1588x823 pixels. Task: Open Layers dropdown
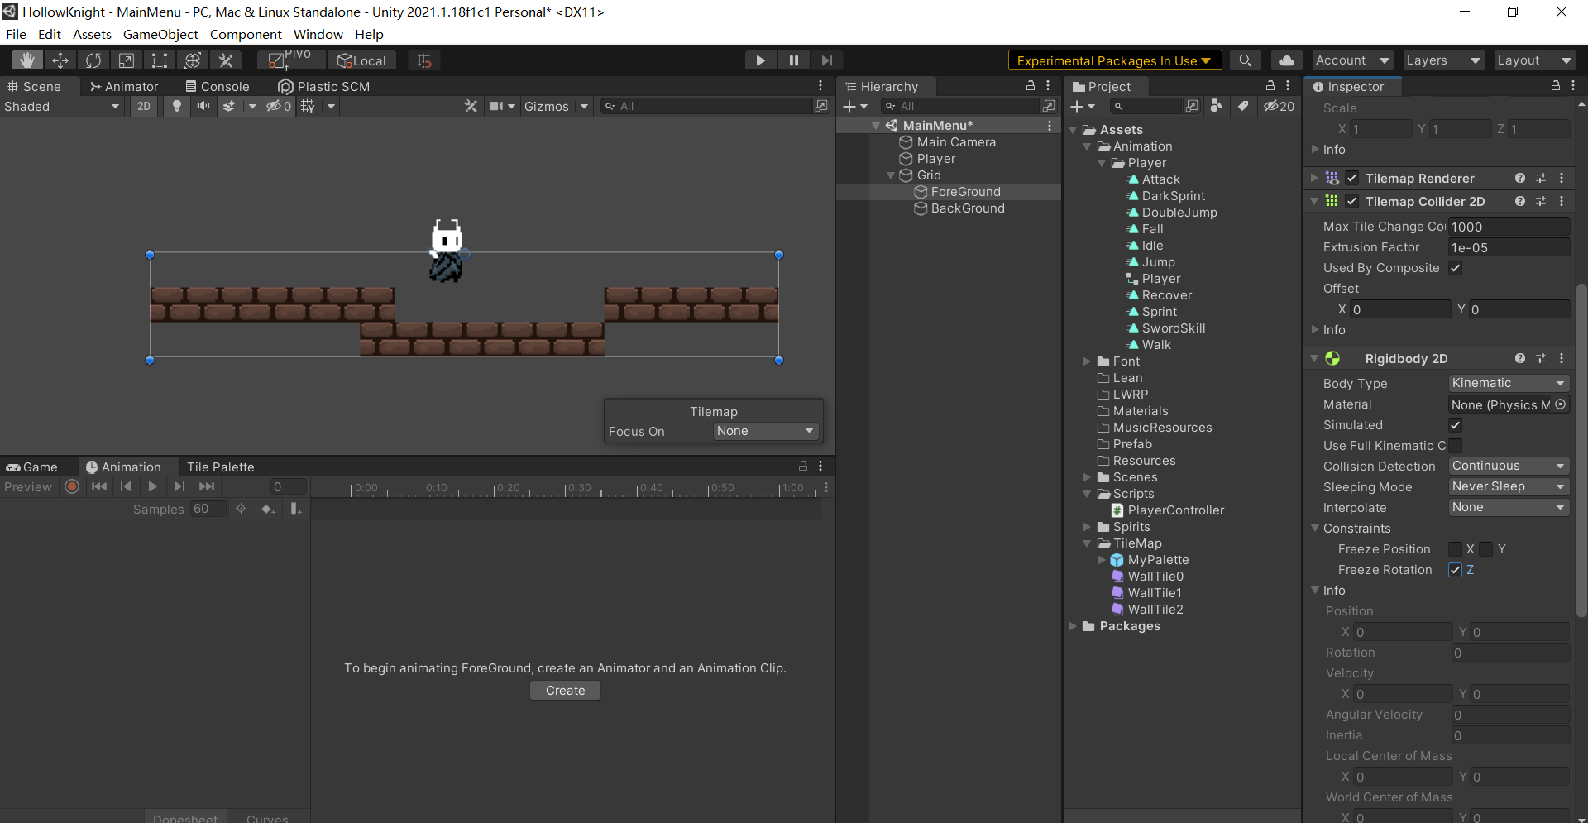pos(1443,60)
